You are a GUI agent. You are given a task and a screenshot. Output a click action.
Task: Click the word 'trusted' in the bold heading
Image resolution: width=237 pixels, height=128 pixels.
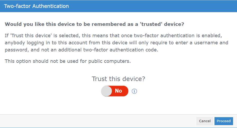(151, 24)
